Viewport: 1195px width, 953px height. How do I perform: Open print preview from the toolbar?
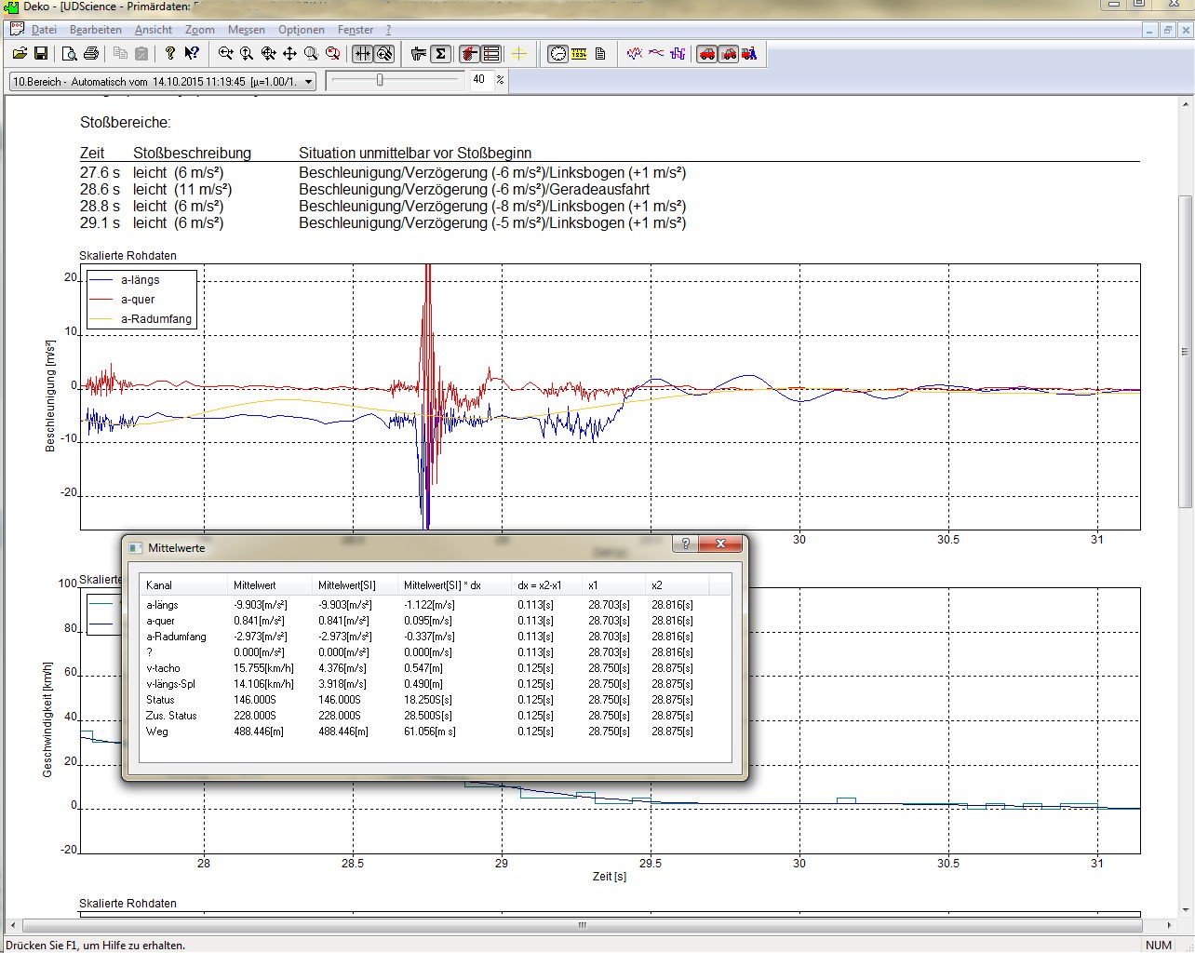pyautogui.click(x=70, y=54)
